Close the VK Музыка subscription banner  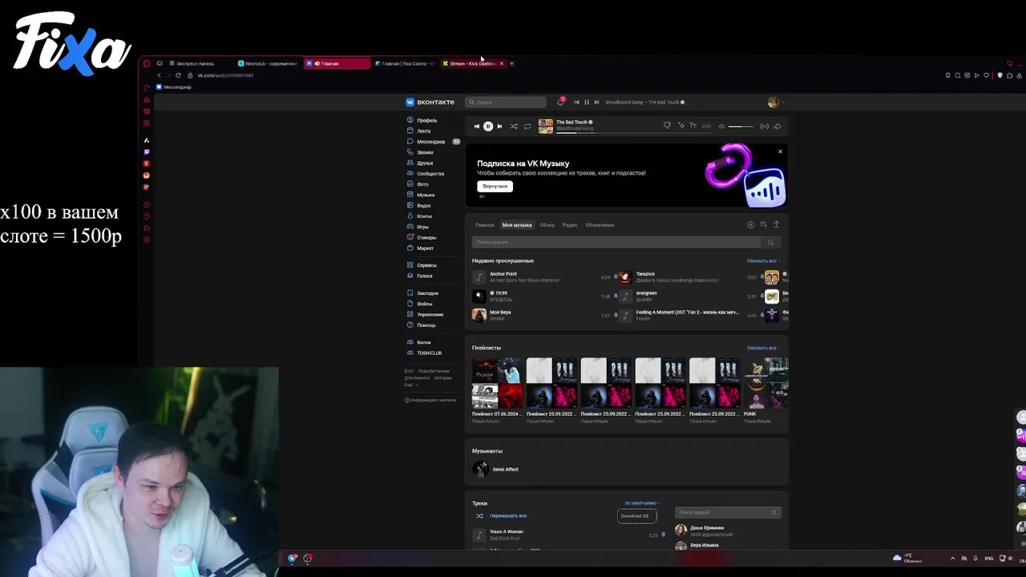coord(780,151)
